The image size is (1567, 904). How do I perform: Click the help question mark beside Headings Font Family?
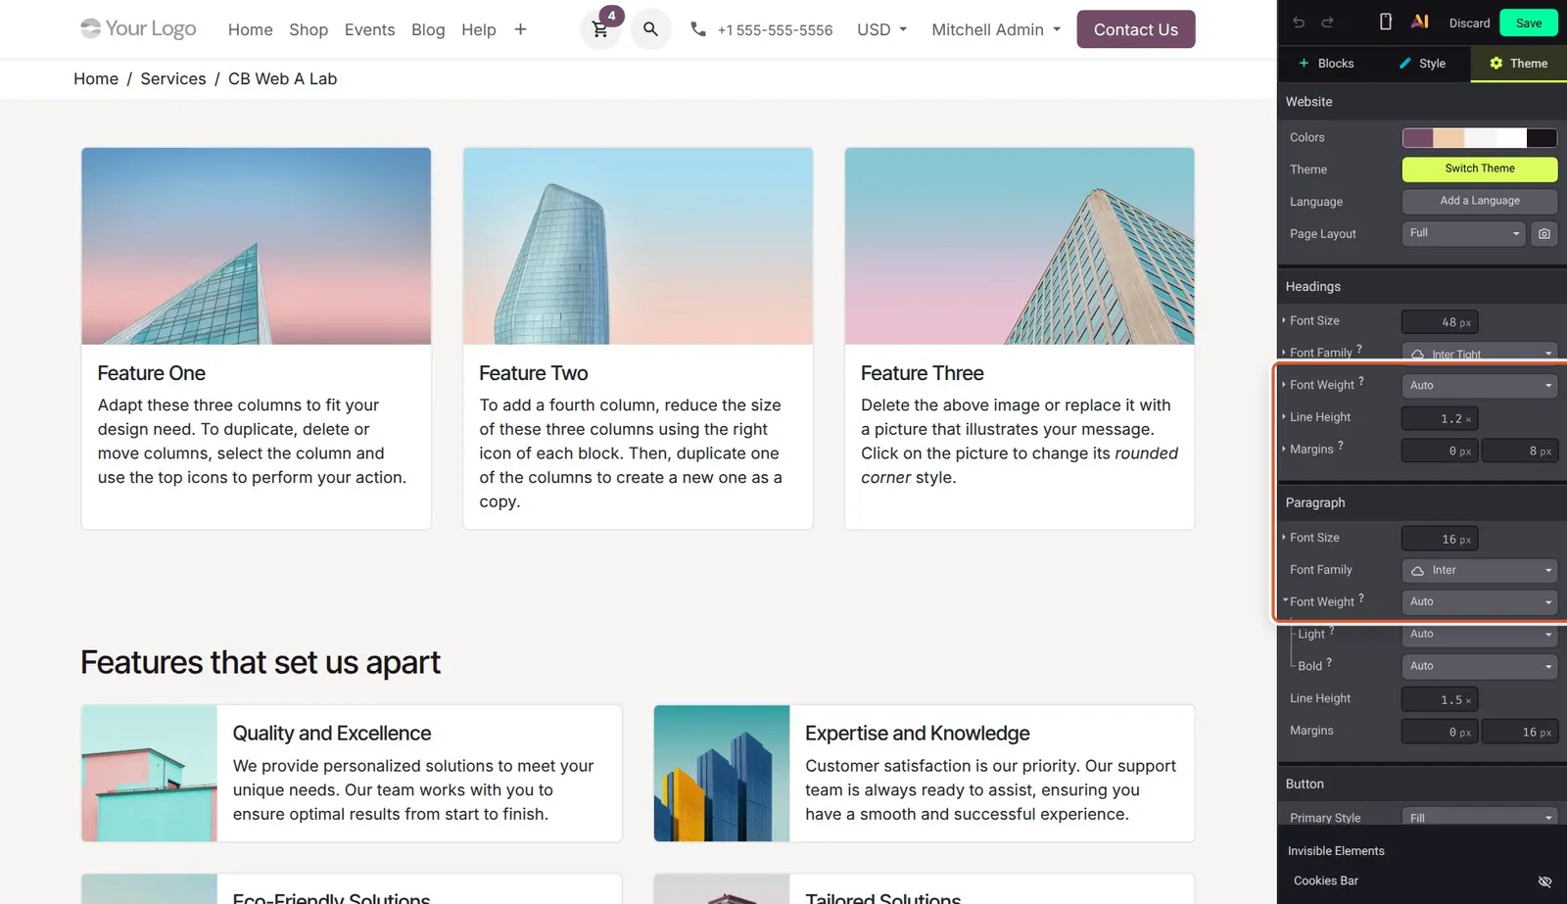(x=1359, y=349)
